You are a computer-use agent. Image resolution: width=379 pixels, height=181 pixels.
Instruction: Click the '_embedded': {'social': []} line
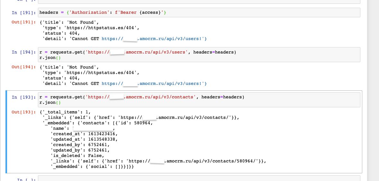tap(92, 167)
